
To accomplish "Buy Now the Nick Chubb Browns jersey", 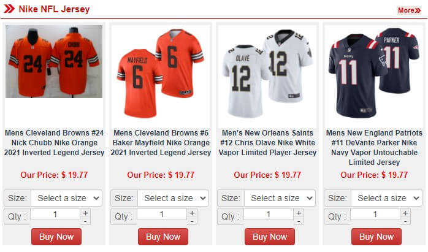I will pos(56,237).
